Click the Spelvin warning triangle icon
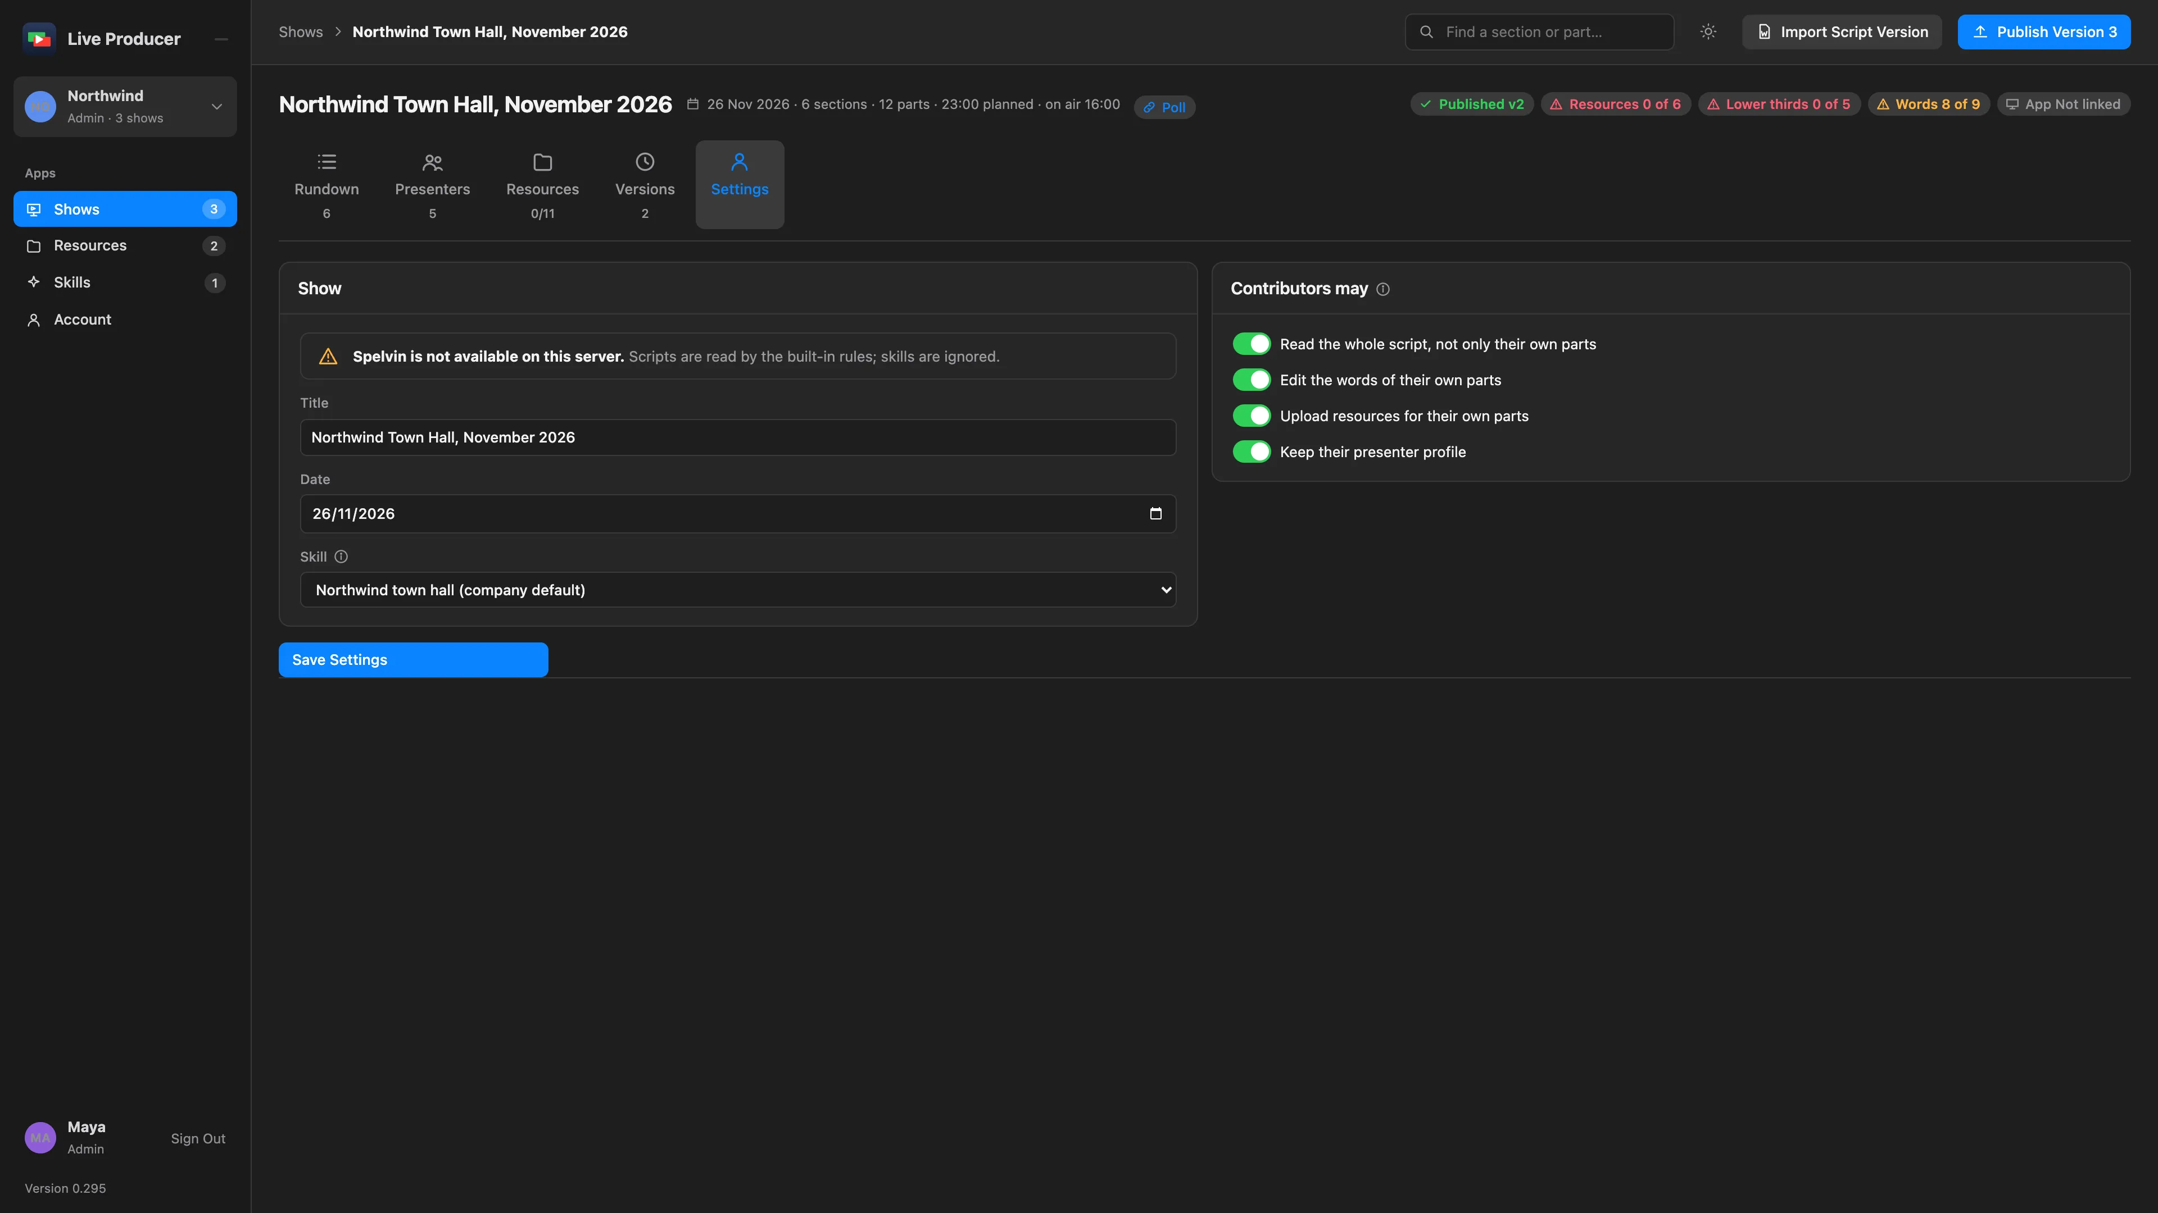 tap(328, 357)
